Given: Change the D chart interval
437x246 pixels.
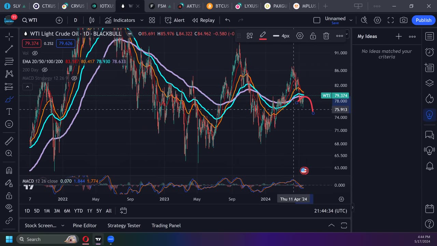Looking at the screenshot, I should (x=75, y=20).
